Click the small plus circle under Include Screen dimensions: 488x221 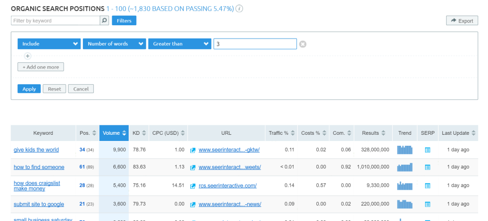tap(28, 56)
